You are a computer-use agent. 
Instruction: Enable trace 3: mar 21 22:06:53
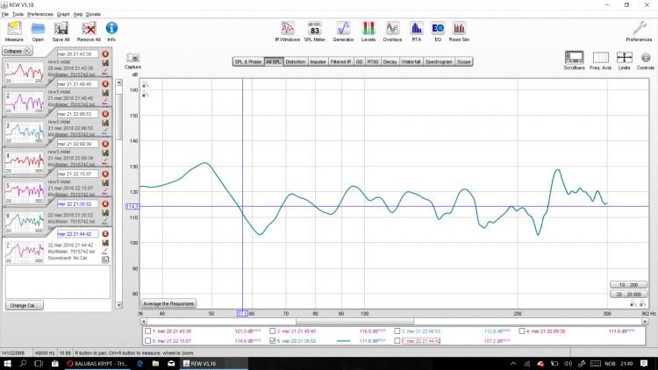pyautogui.click(x=397, y=331)
